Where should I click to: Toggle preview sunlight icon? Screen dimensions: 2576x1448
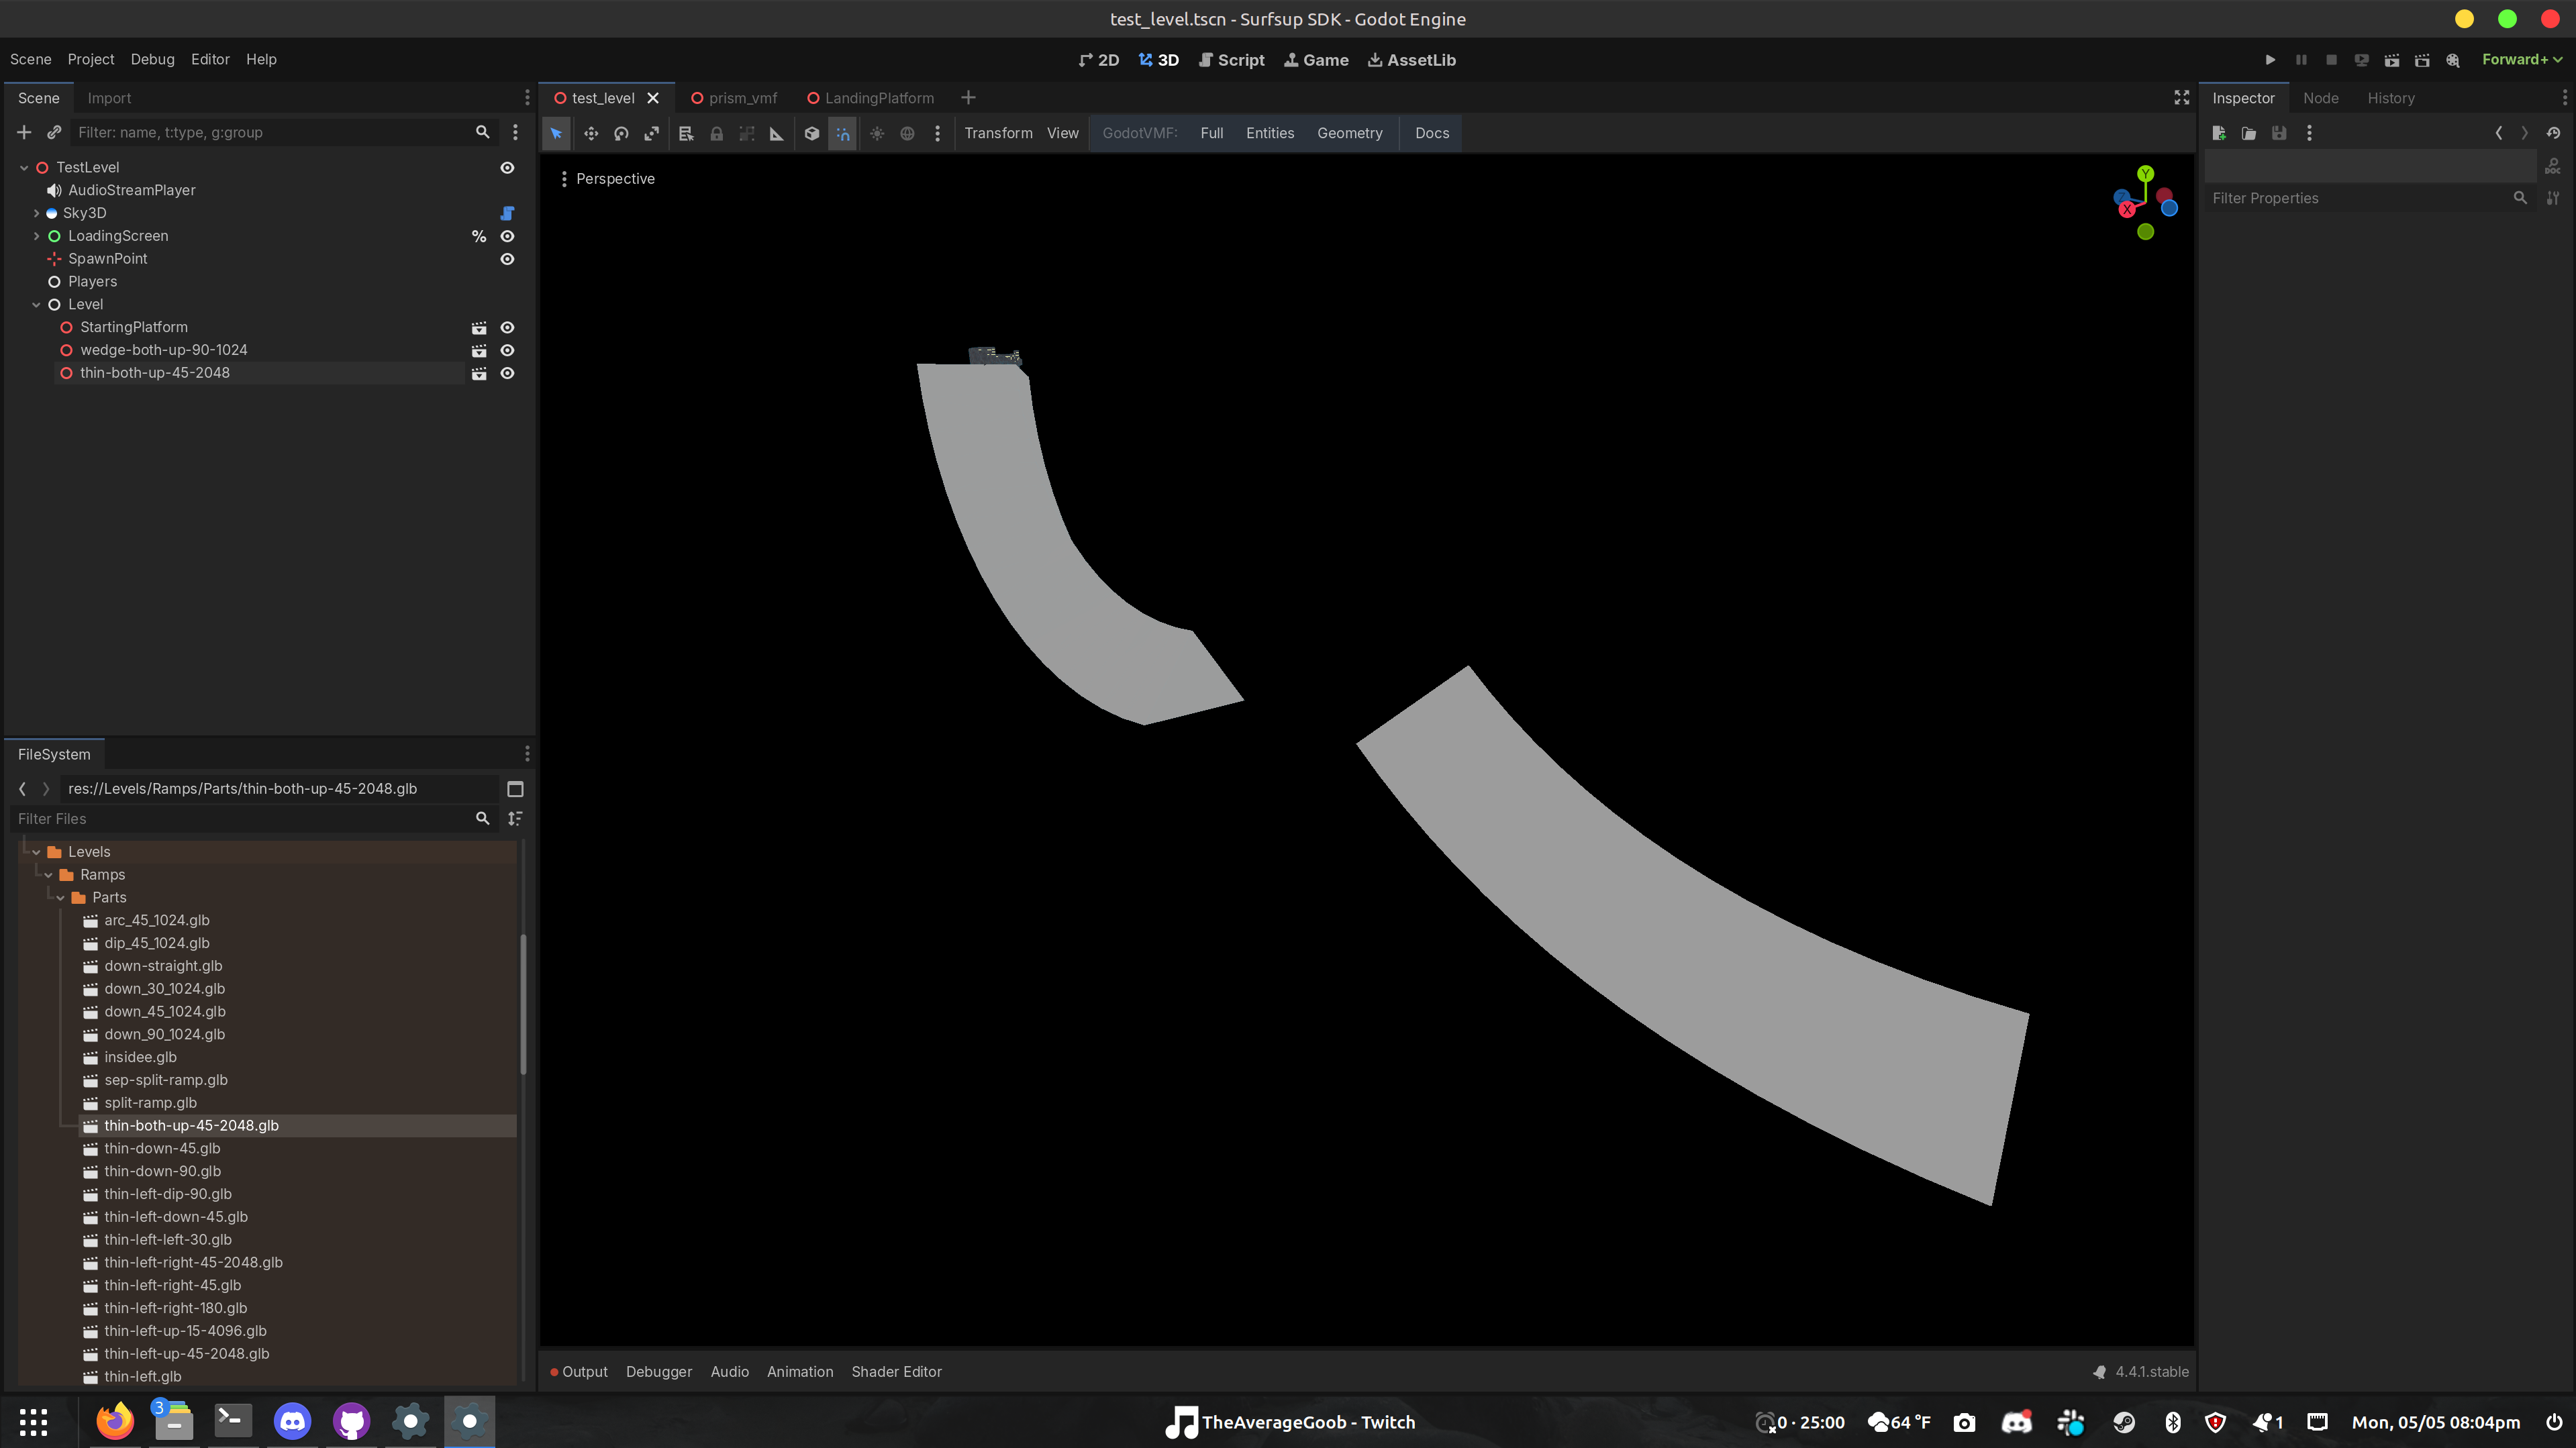click(x=877, y=133)
